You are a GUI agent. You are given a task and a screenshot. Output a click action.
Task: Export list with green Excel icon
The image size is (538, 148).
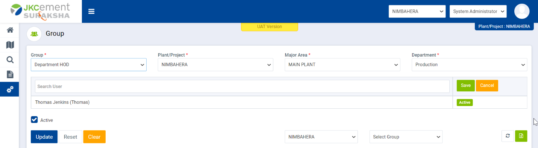521,136
